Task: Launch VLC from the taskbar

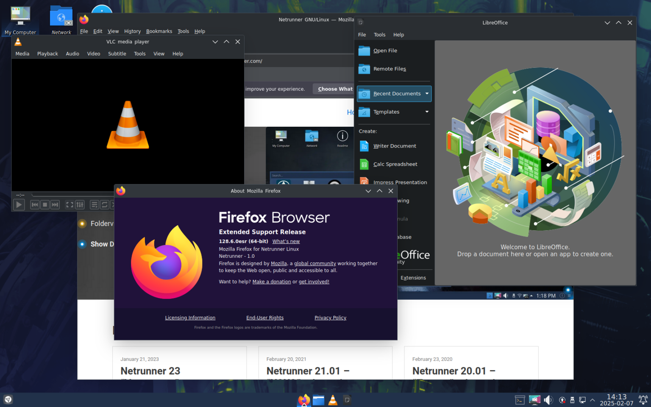Action: [x=333, y=400]
